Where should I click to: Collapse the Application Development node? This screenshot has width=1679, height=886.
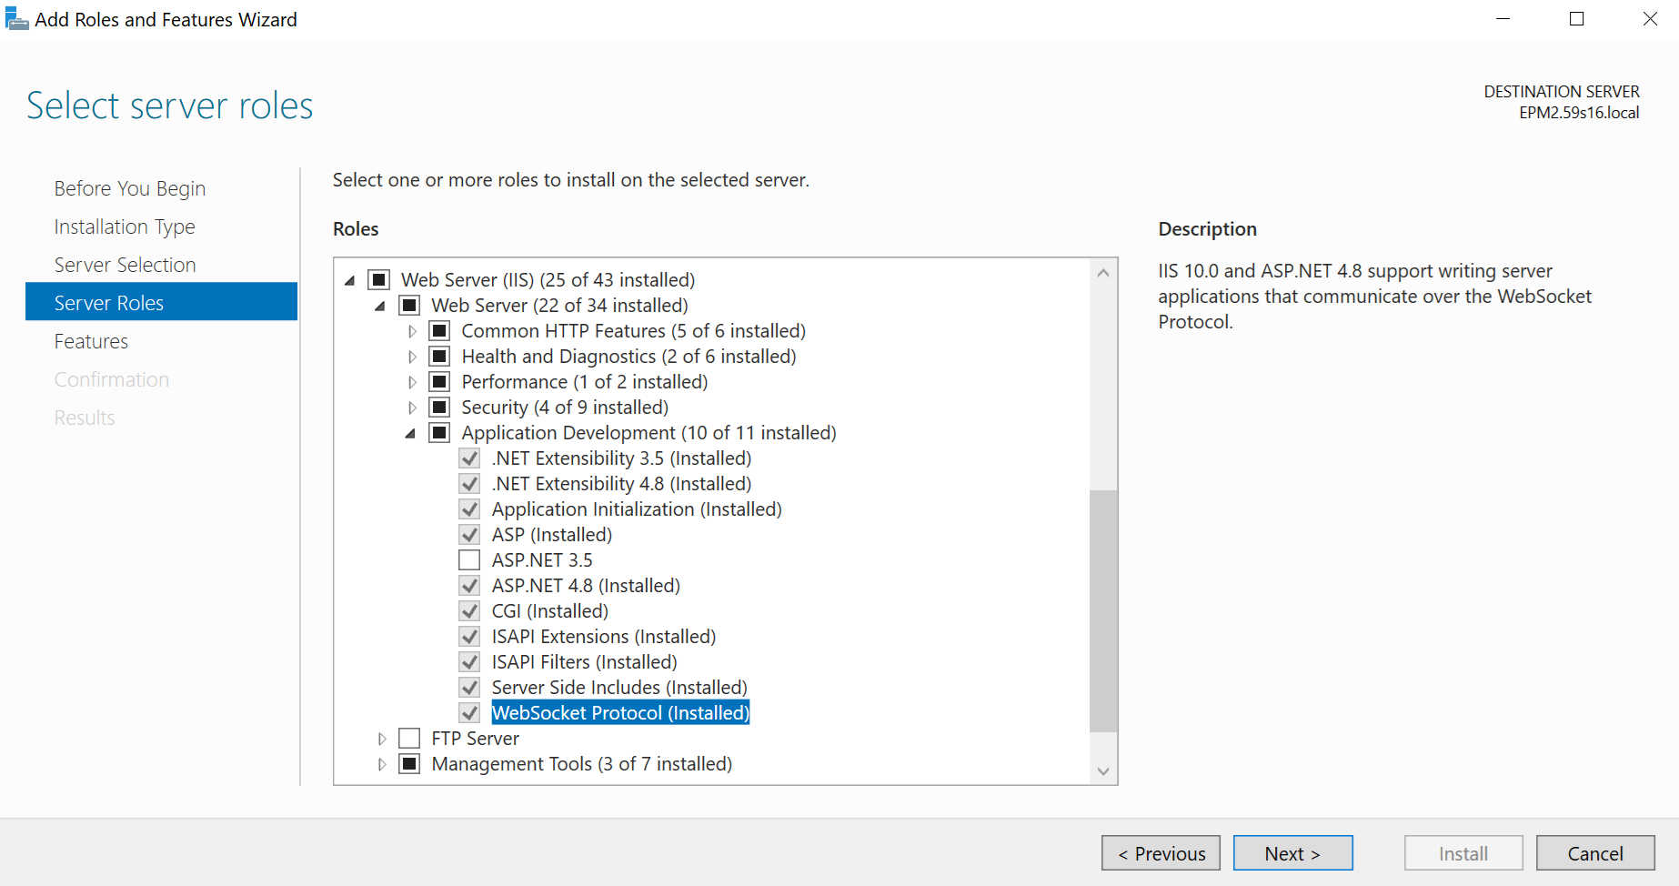point(410,433)
